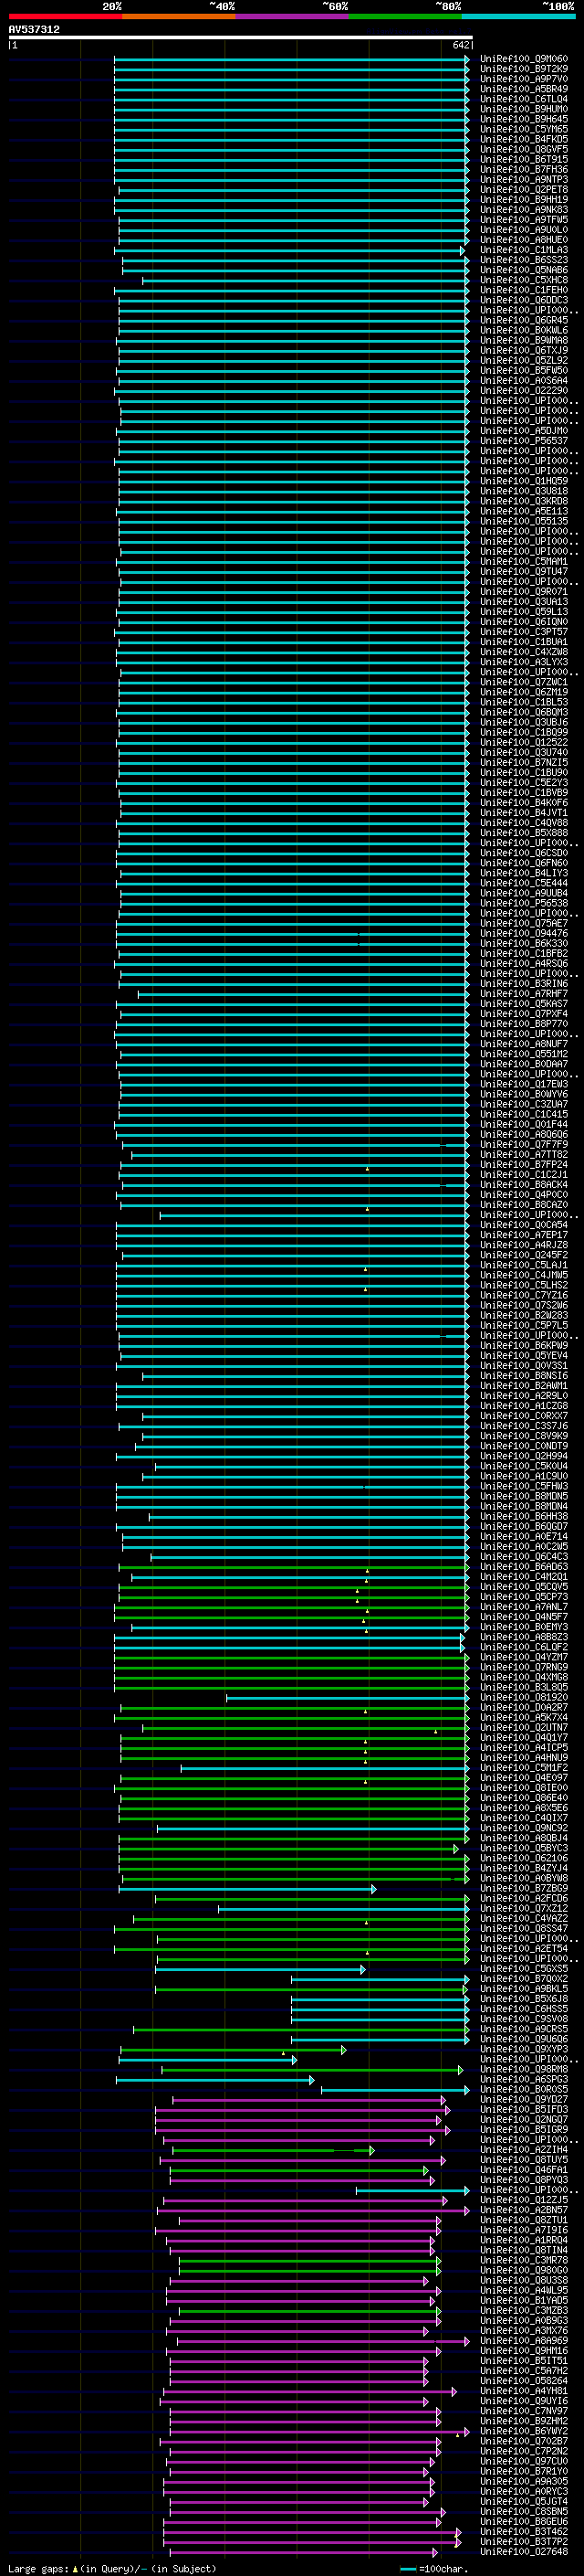The image size is (584, 2576).
Task: Select hit label UniRef100_O58264
Action: [x=523, y=2381]
